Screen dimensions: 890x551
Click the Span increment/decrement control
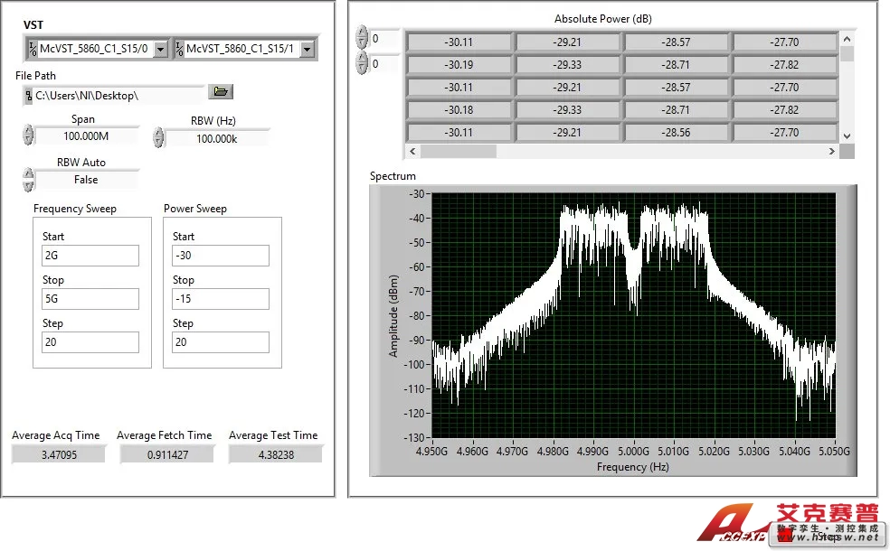point(28,135)
